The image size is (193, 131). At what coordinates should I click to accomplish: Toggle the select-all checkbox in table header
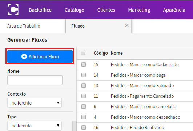click(x=83, y=53)
